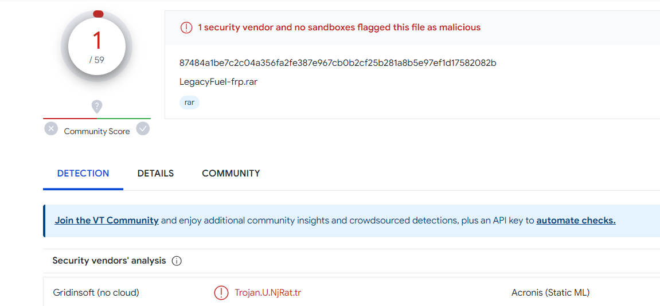Select the rar file type tag
660x306 pixels.
click(x=189, y=103)
